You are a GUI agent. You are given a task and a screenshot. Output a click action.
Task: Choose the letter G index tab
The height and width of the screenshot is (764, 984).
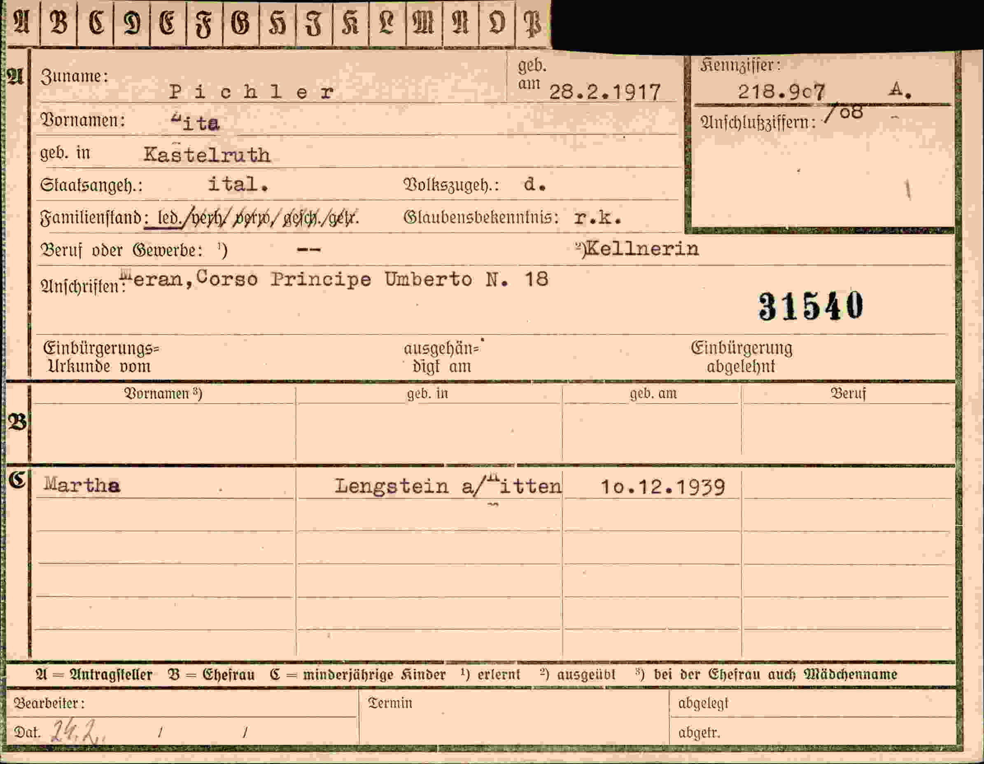[x=240, y=23]
